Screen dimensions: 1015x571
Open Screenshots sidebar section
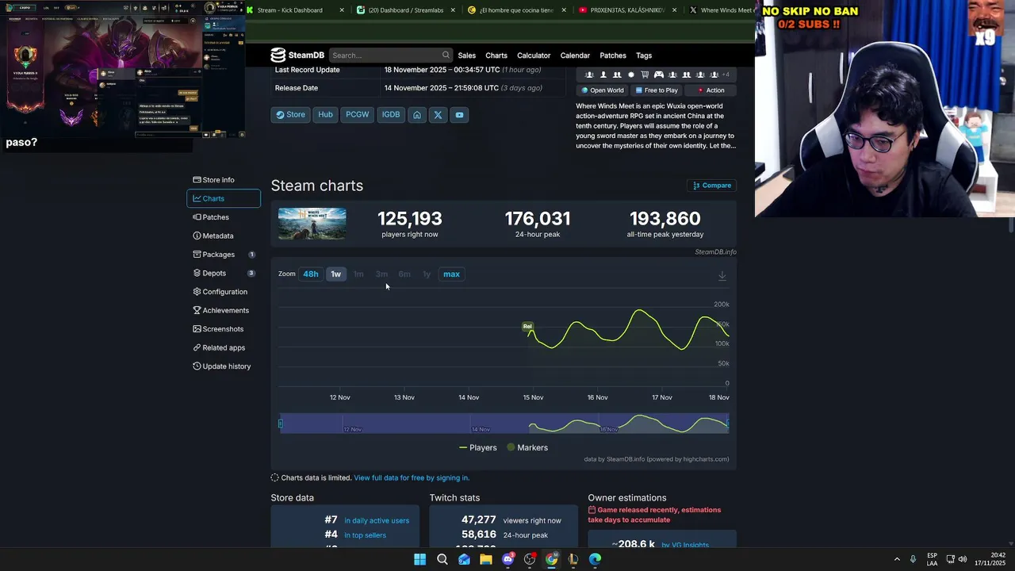tap(224, 329)
